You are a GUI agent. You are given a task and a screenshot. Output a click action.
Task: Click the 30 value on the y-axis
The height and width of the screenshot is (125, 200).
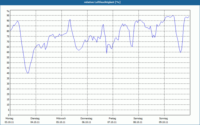8,84
